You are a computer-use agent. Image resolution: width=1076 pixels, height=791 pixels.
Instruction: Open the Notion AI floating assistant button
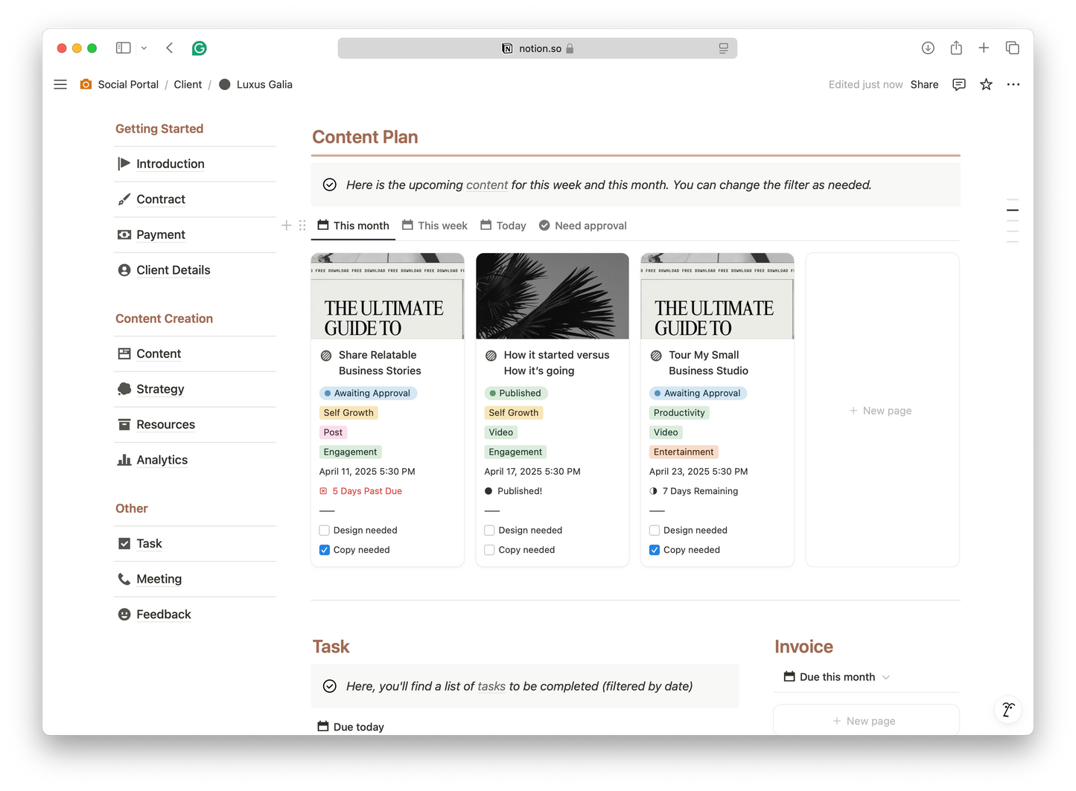pos(1008,710)
